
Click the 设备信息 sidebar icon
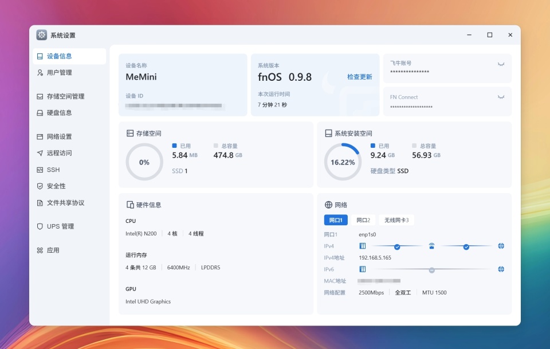[40, 56]
